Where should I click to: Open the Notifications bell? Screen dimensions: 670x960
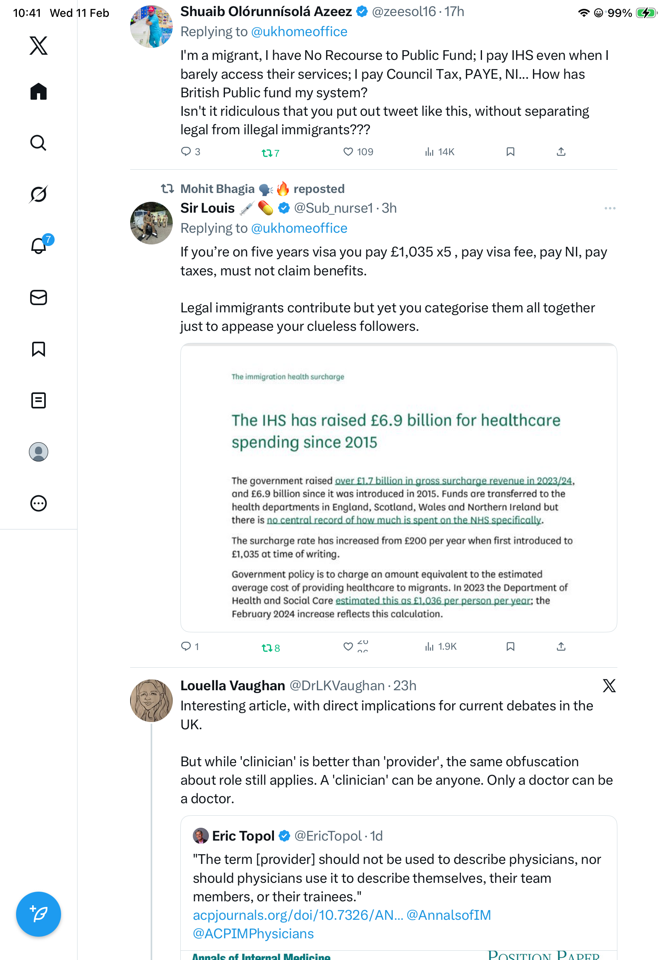(39, 246)
